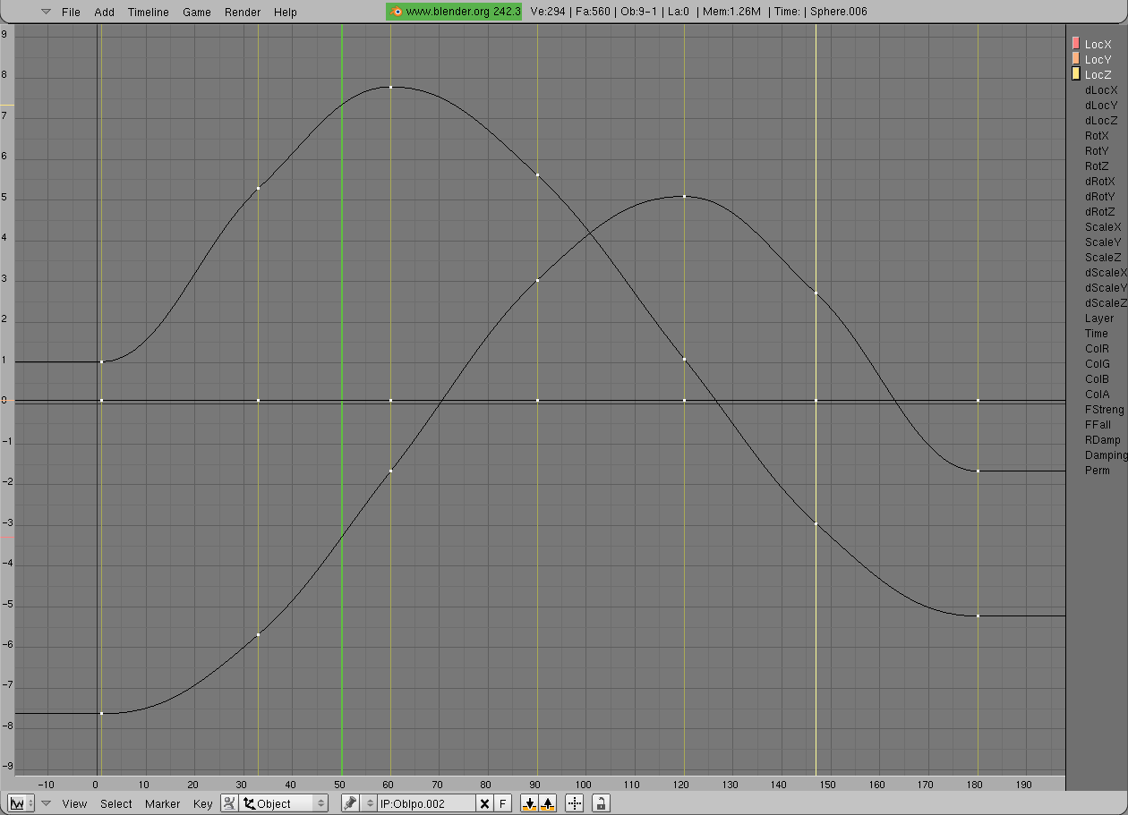
Task: Select the ScaleX channel
Action: point(1103,226)
